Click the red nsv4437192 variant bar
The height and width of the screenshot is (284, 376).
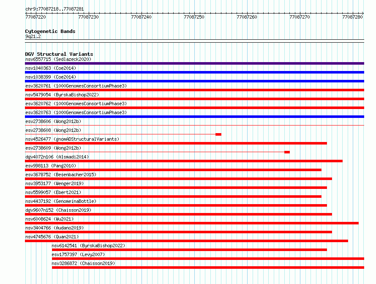click(x=176, y=205)
